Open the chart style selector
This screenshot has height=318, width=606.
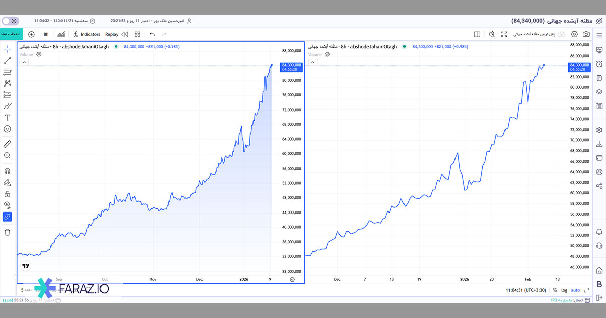pos(61,34)
